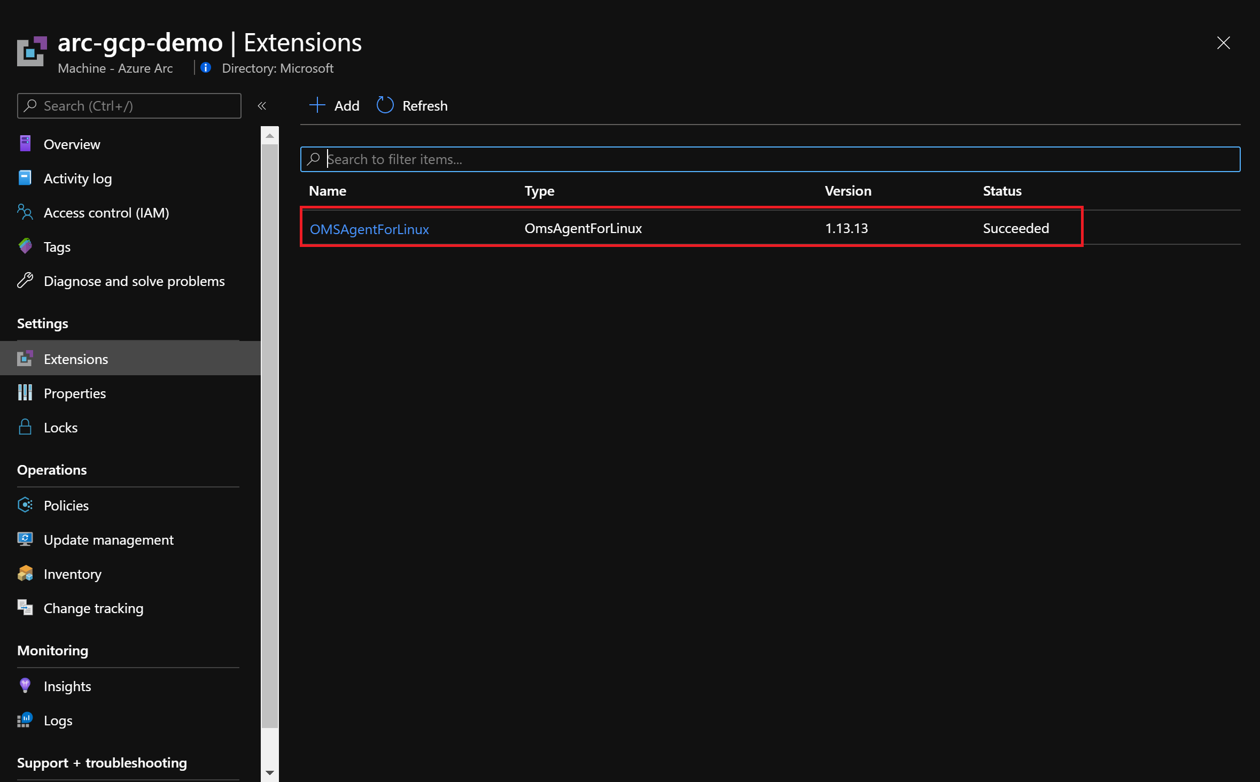Focus the Search to filter items field

pyautogui.click(x=770, y=159)
